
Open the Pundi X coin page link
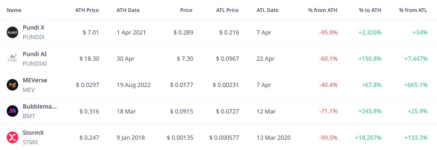(34, 28)
